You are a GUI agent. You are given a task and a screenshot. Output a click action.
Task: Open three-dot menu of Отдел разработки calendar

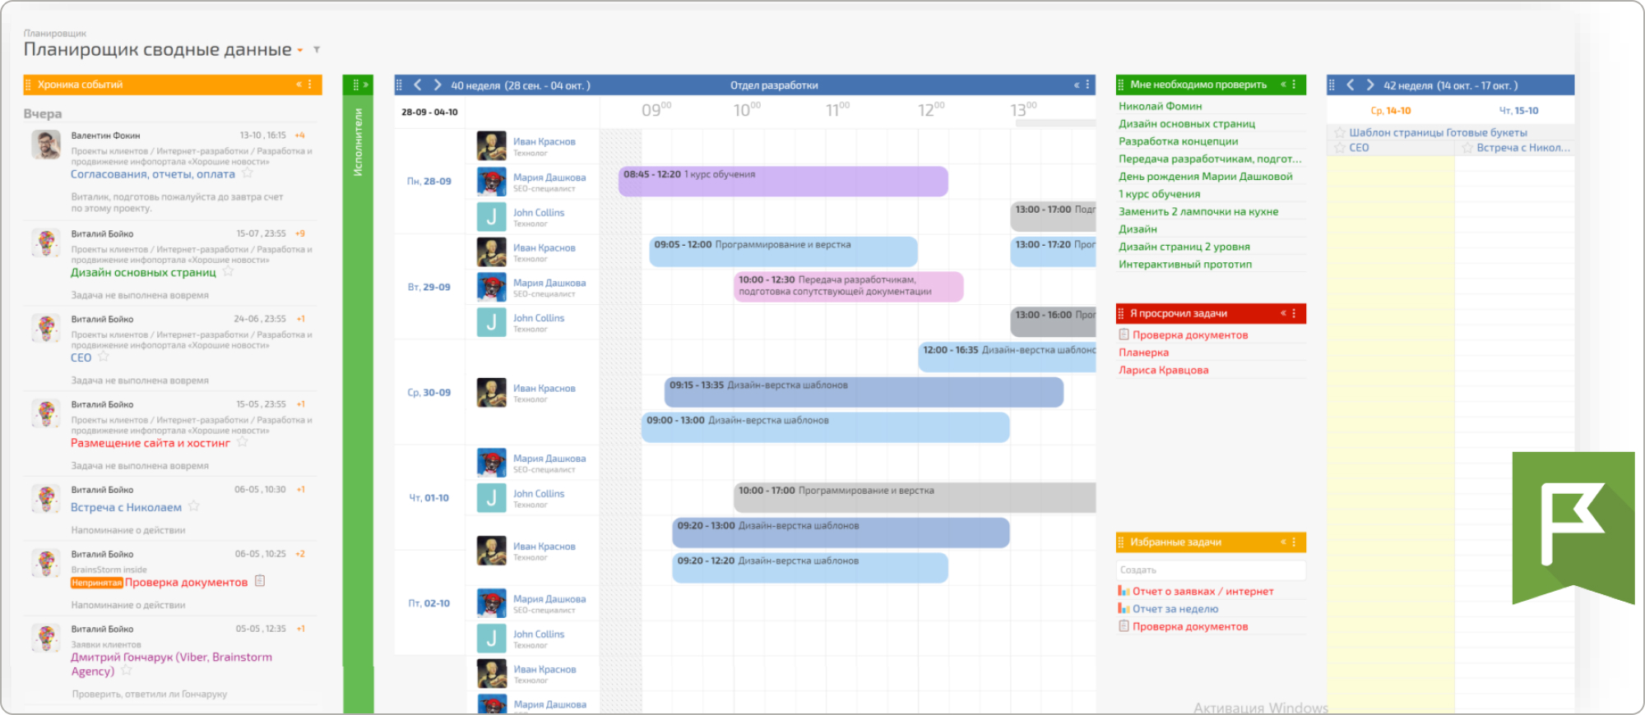coord(1087,85)
